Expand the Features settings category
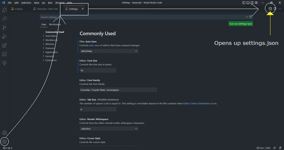284x150 pixels. click(x=50, y=48)
